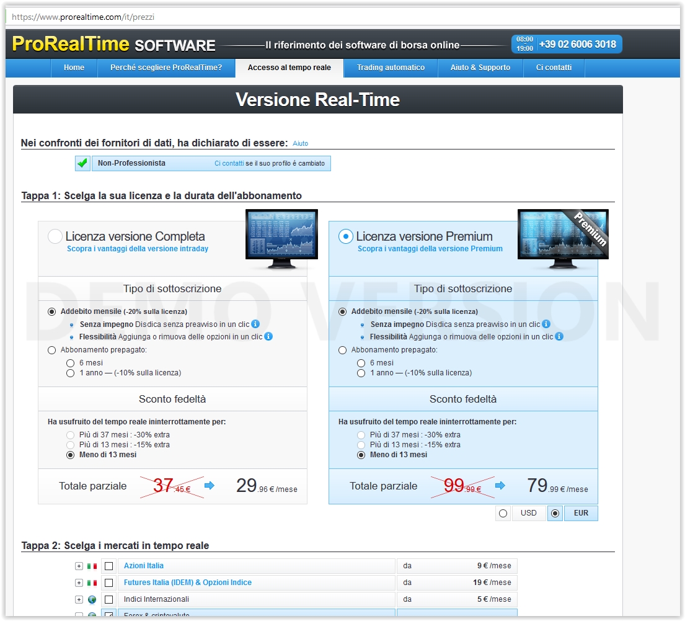Image resolution: width=685 pixels, height=621 pixels.
Task: Select EUR currency radio button
Action: point(555,514)
